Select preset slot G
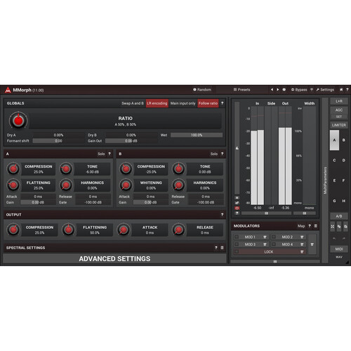Image resolution: width=351 pixels, height=351 pixels. point(334,201)
